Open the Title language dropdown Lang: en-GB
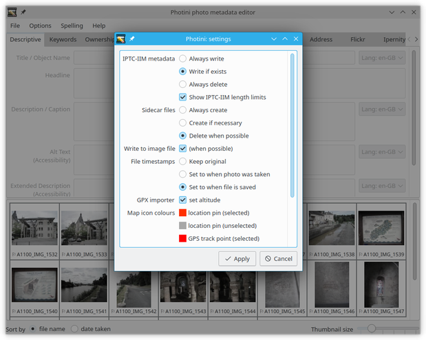 point(382,58)
